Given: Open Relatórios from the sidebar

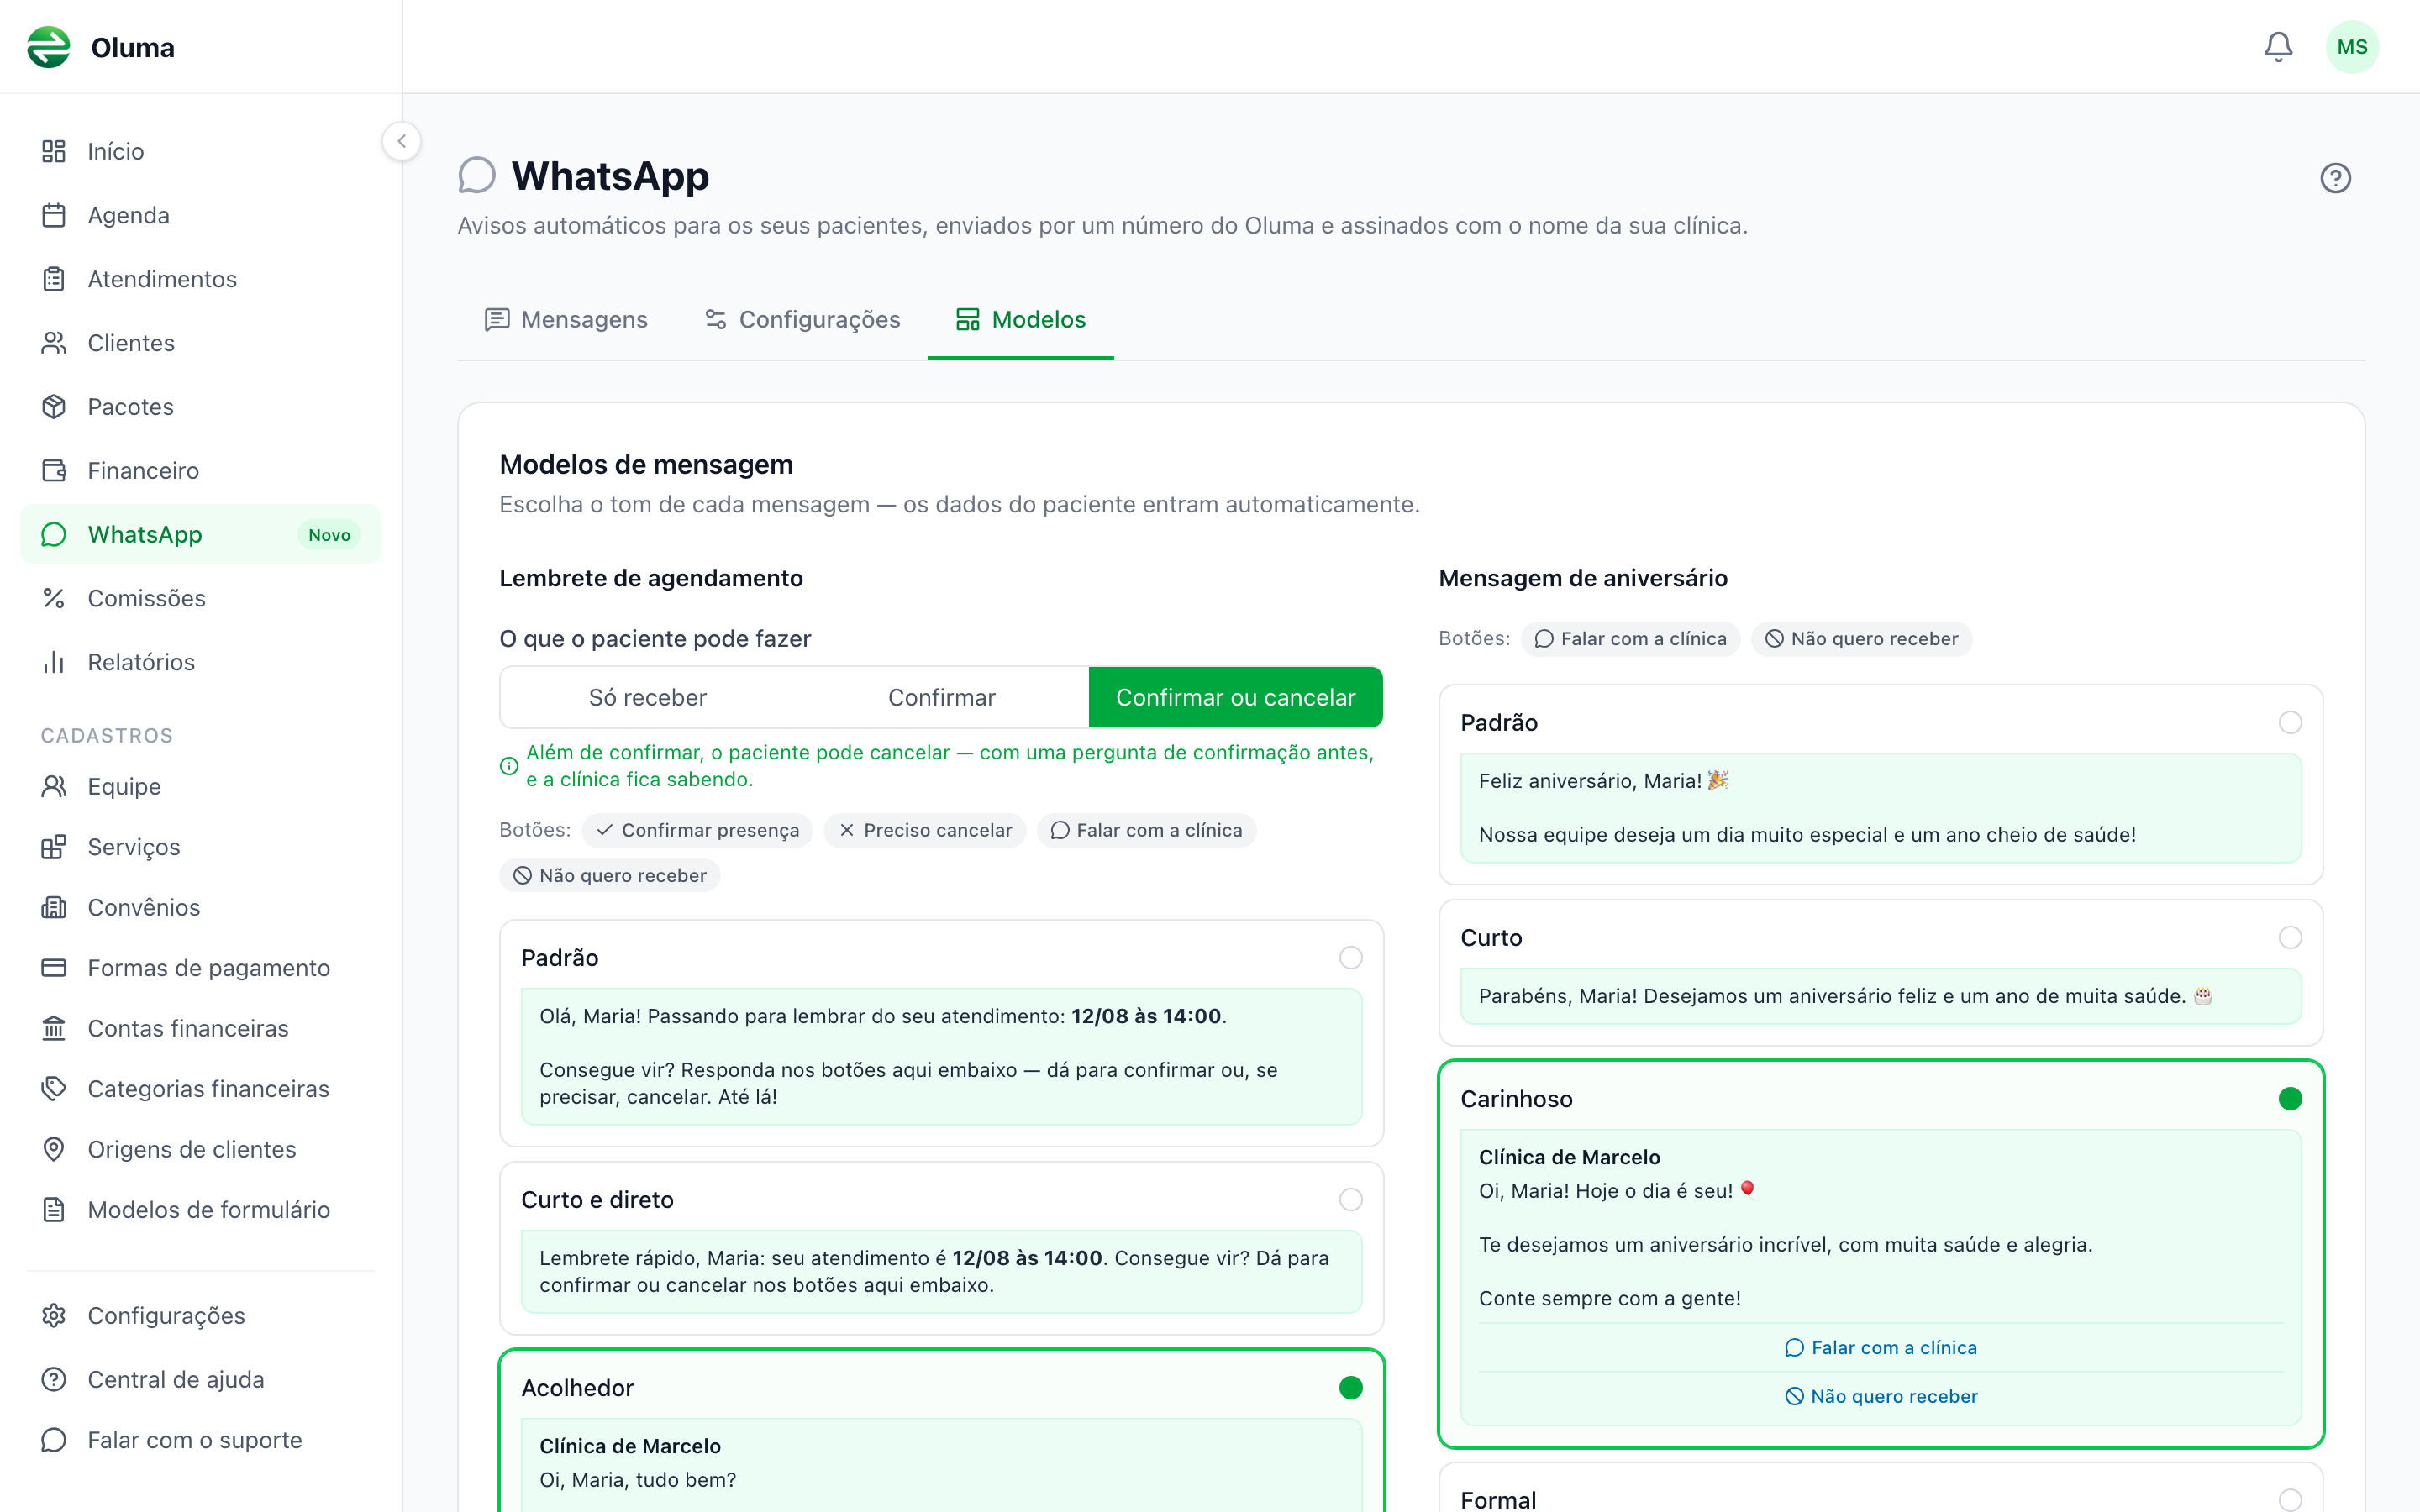Looking at the screenshot, I should [201, 662].
